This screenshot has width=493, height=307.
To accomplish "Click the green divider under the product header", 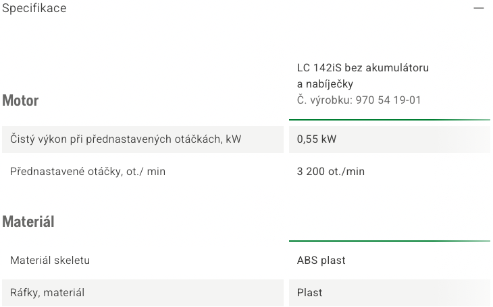I will click(390, 119).
